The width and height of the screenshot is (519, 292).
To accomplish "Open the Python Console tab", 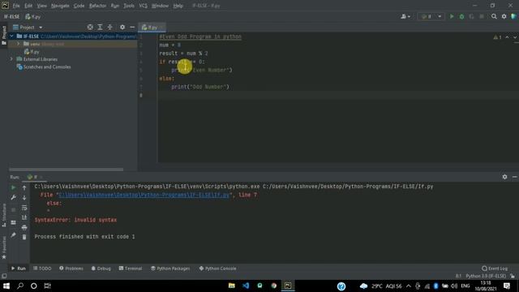I will [x=217, y=268].
